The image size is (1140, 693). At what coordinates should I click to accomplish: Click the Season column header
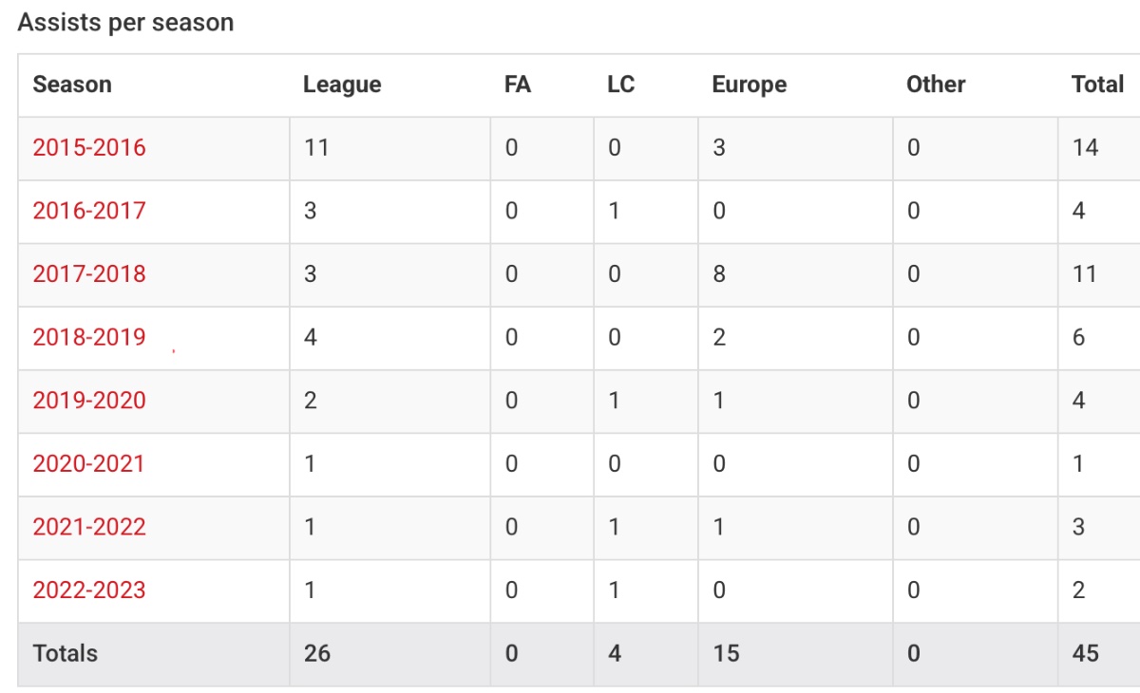pos(72,84)
